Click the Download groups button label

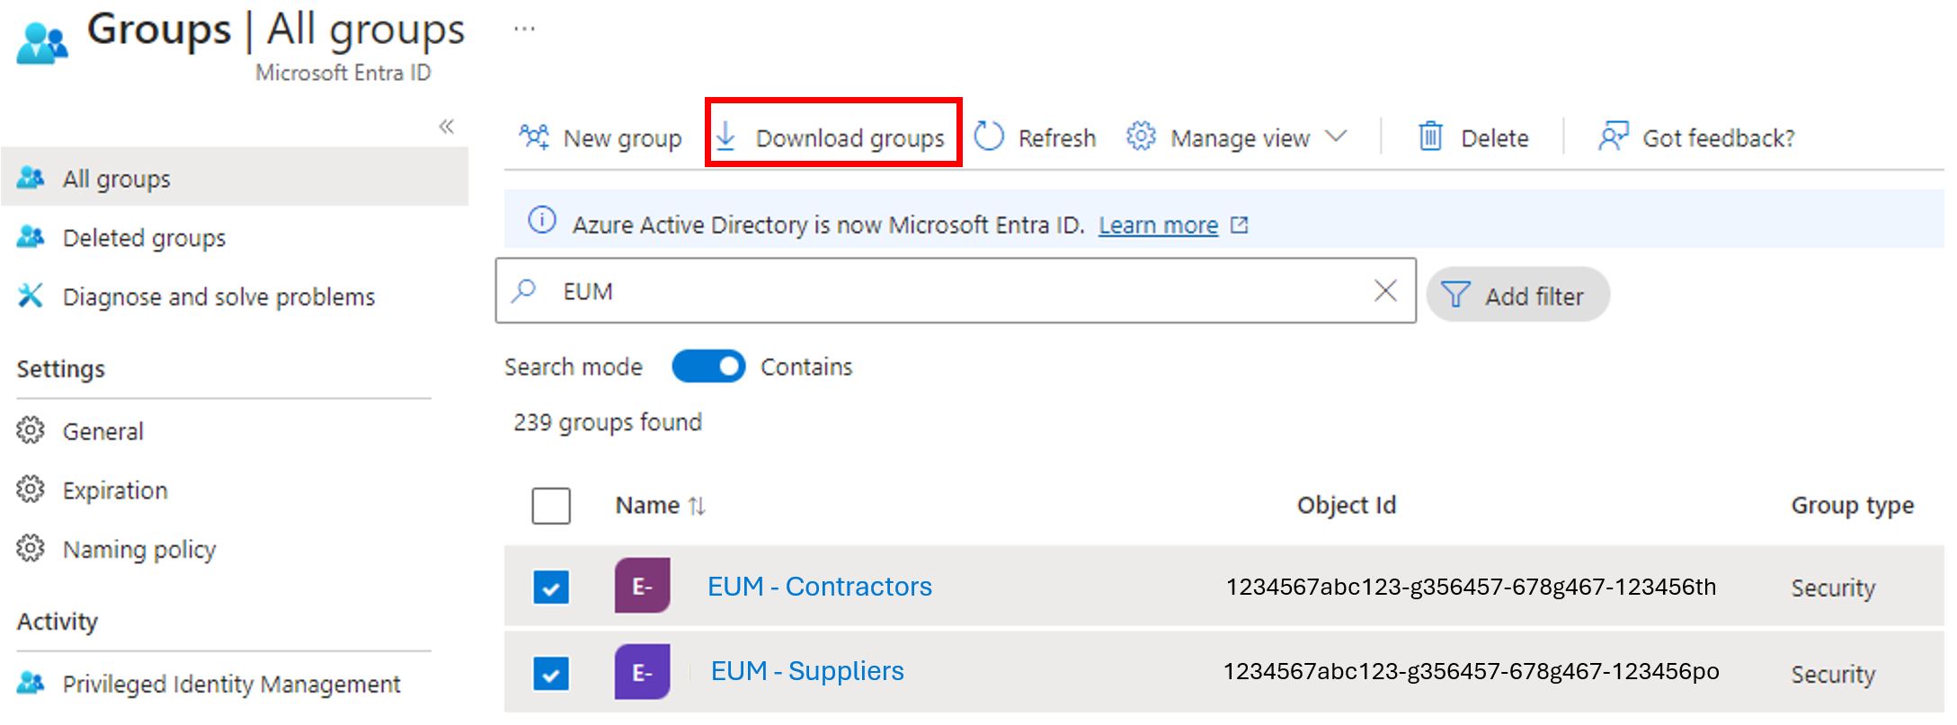tap(850, 138)
